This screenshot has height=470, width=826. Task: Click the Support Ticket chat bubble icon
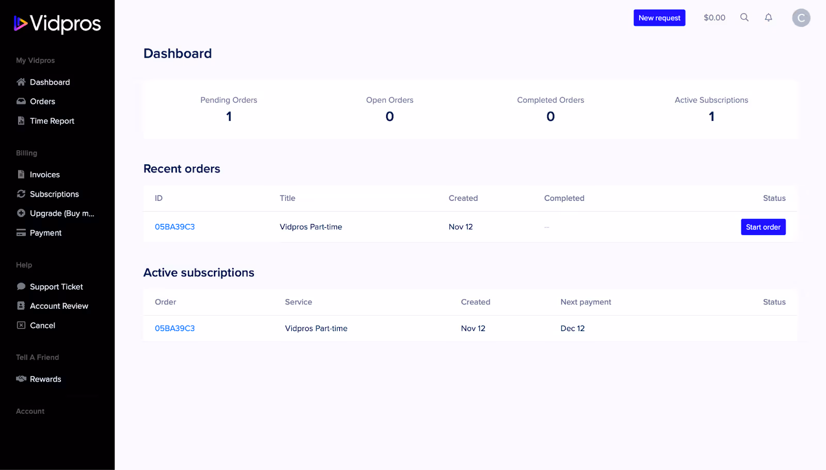(21, 287)
